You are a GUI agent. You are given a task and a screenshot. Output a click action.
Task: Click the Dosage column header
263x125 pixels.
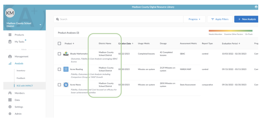163,44
